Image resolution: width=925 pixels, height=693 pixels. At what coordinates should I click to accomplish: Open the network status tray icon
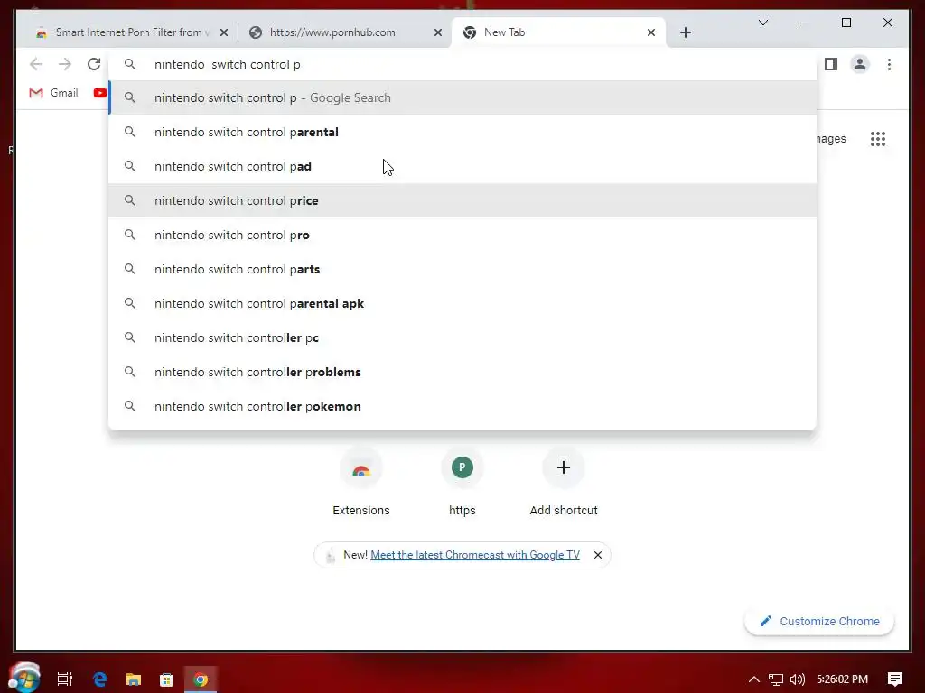pyautogui.click(x=776, y=679)
